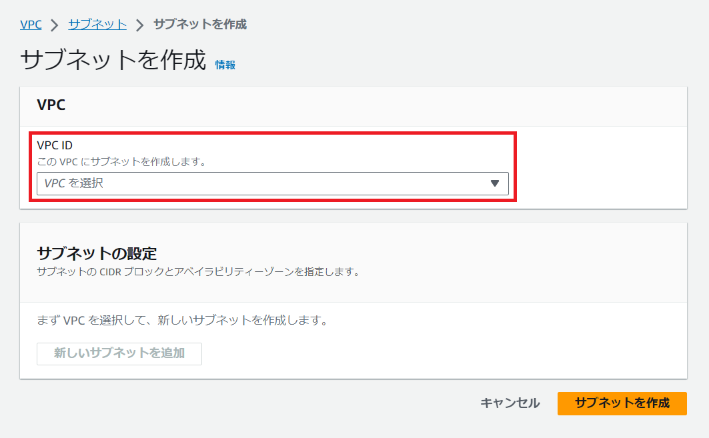
Task: Click the 'まず VPC を選択して' instruction text
Action: coord(183,321)
